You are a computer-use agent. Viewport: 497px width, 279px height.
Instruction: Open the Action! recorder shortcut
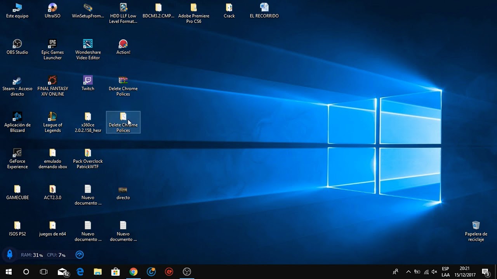123,47
